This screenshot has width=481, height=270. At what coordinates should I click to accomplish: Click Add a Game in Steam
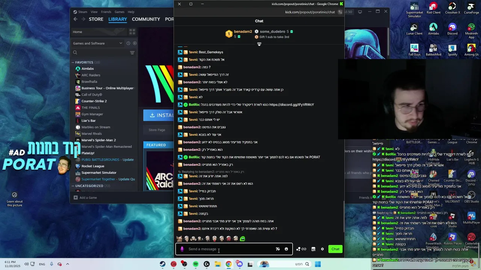tap(86, 198)
